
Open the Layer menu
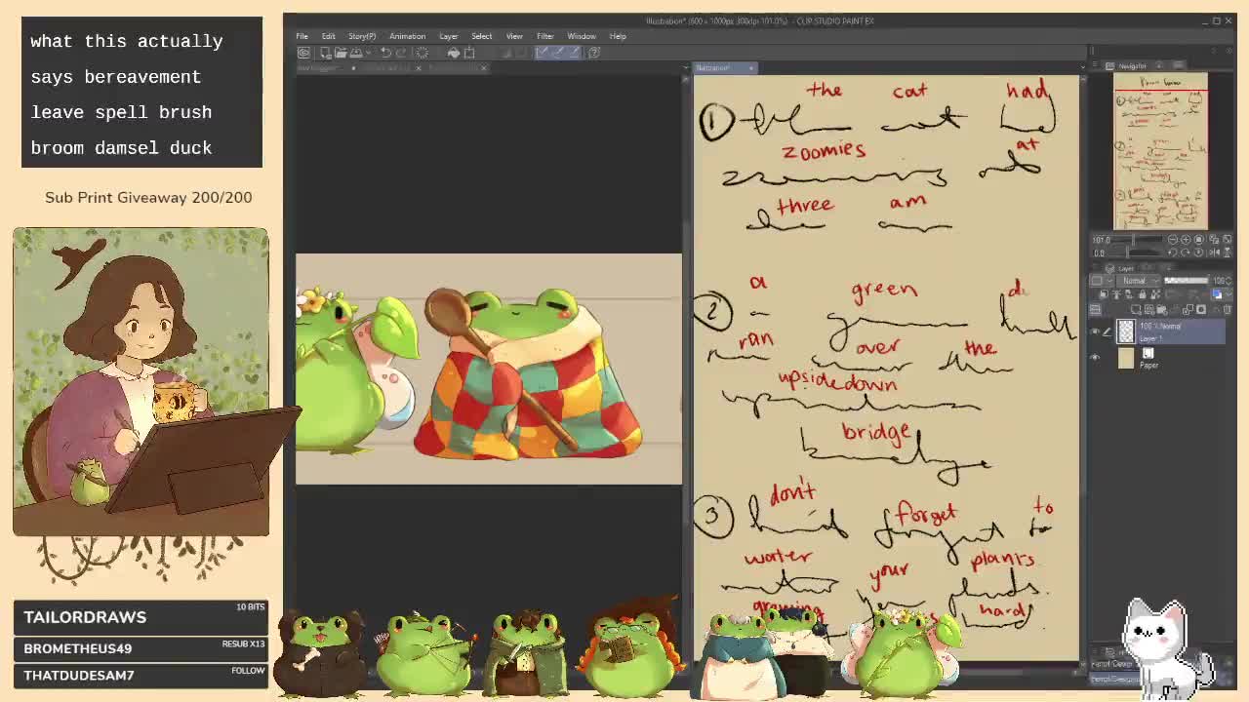(449, 36)
